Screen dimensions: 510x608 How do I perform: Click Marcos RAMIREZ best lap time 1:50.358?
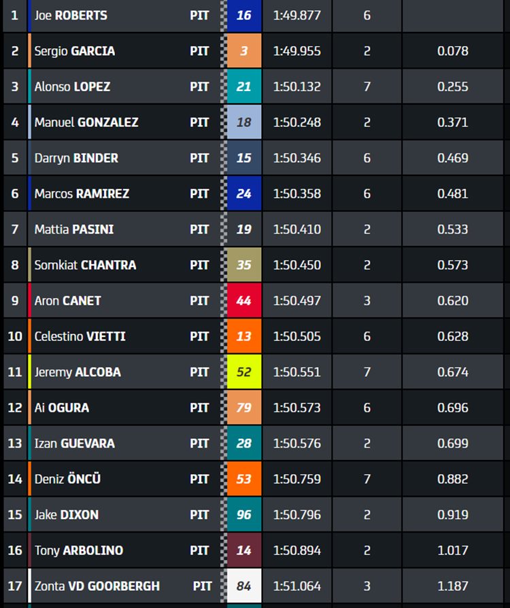pyautogui.click(x=297, y=194)
